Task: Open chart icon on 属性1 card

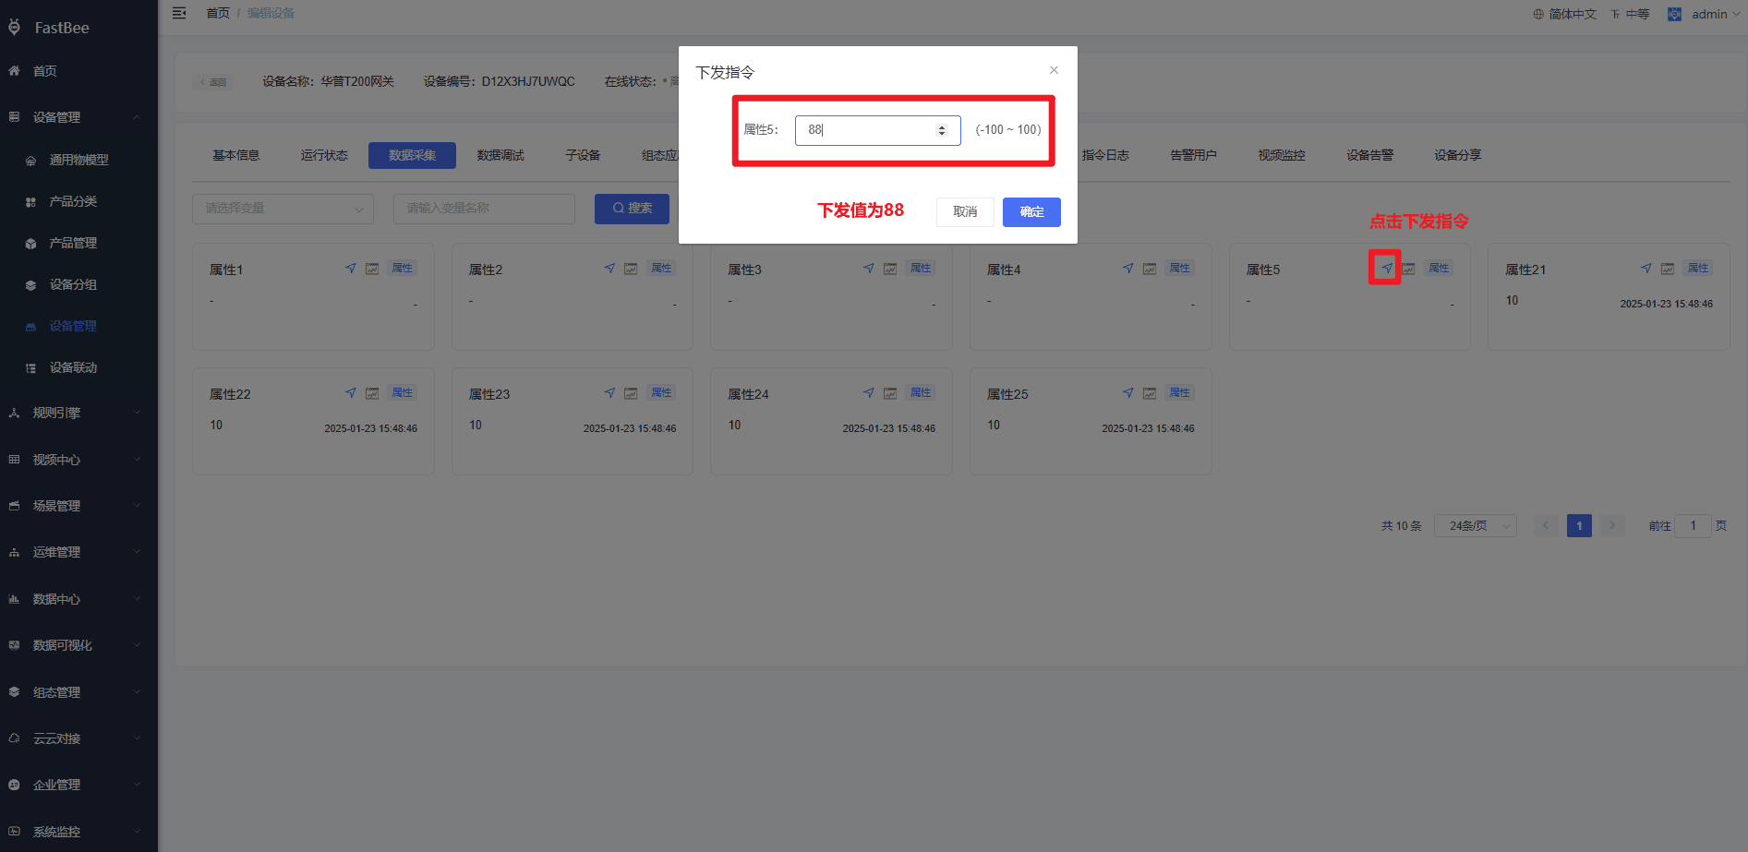Action: click(372, 269)
